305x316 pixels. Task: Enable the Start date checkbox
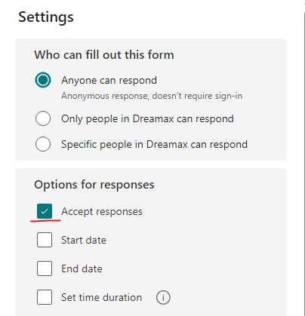[x=45, y=240]
